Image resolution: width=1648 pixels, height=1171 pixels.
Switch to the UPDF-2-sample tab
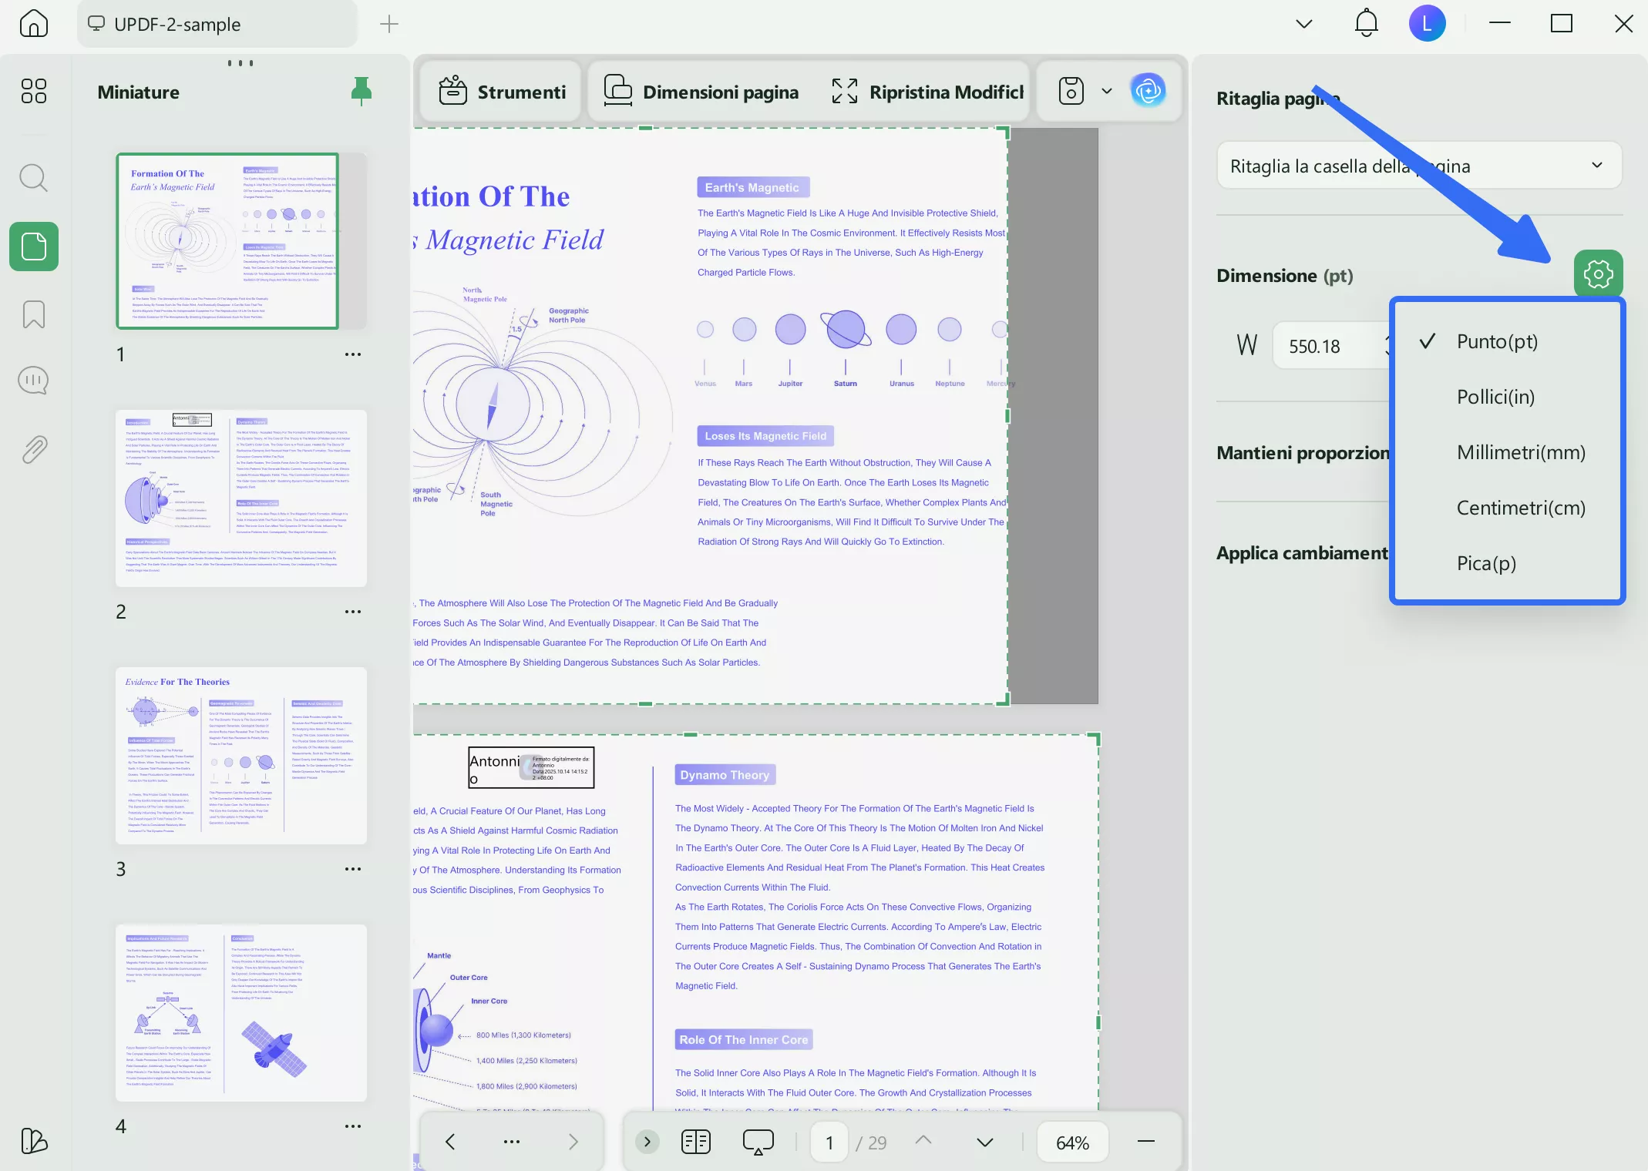click(177, 25)
